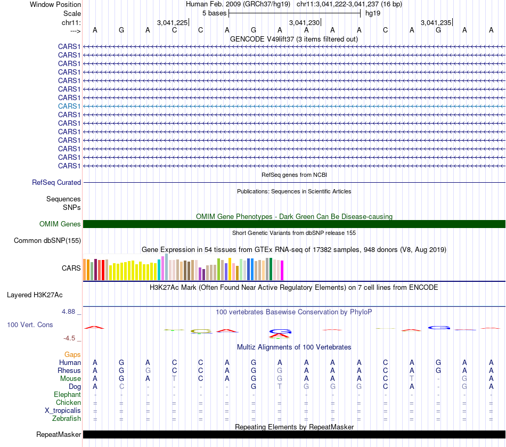Click the 100 Vert. Cons label
This screenshot has height=447, width=506.
[x=30, y=324]
